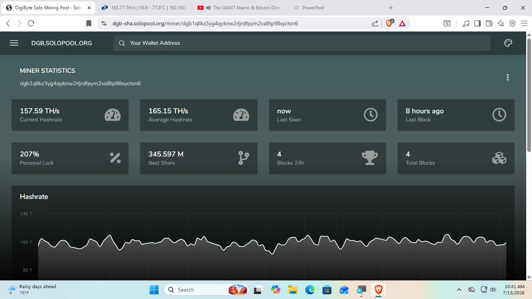Open Outlook from the taskbar
532x299 pixels.
click(344, 290)
